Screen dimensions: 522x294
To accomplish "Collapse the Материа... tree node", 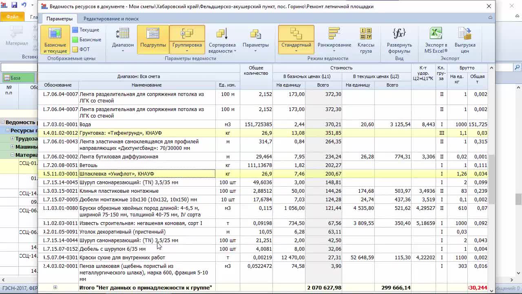I will (x=12, y=155).
